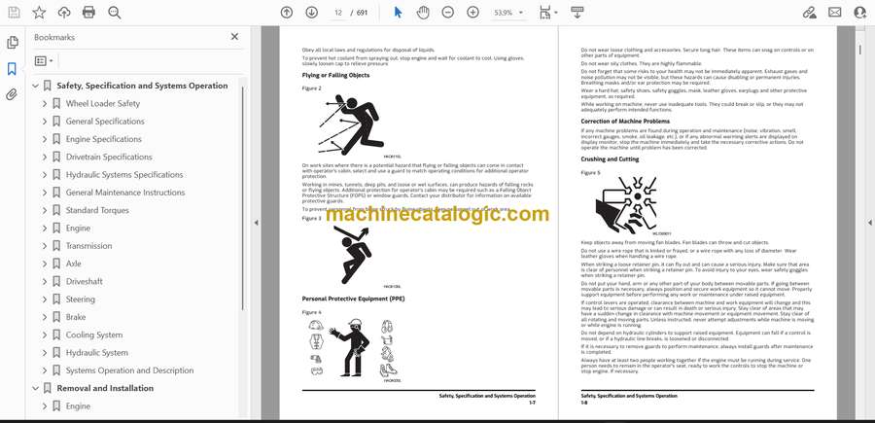Open the bookmarks options menu dropdown
Viewport: 875px width, 423px height.
pyautogui.click(x=44, y=61)
